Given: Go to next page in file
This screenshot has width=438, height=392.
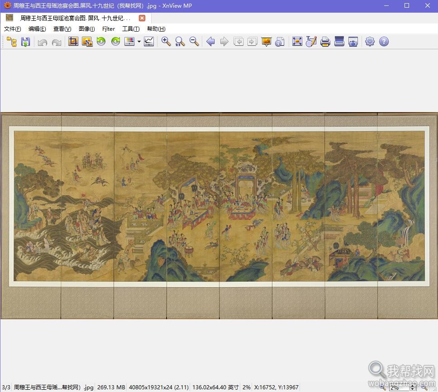Looking at the screenshot, I should click(x=252, y=42).
